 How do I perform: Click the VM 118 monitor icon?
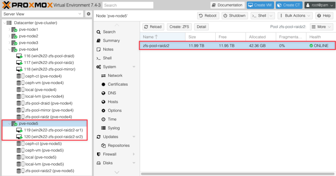[x=19, y=69]
